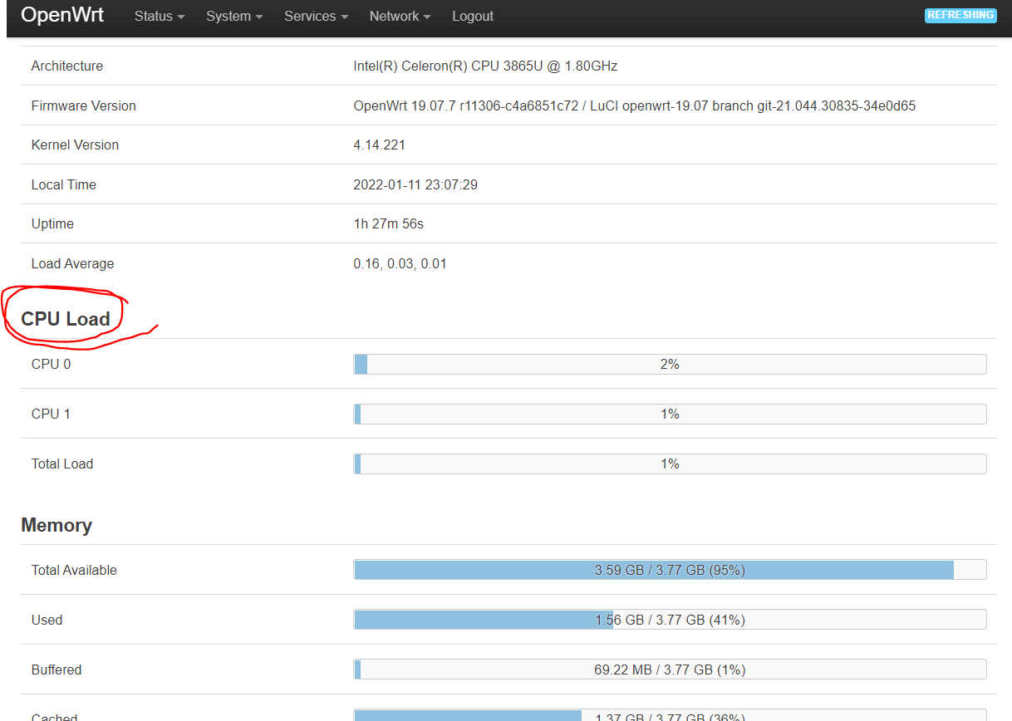Screen dimensions: 1012x721
Task: Select the Memory section heading
Action: [x=56, y=525]
